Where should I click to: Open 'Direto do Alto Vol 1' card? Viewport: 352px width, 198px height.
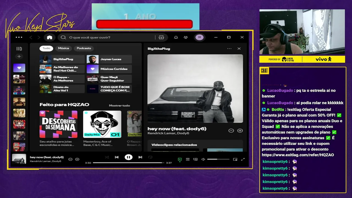point(62,89)
